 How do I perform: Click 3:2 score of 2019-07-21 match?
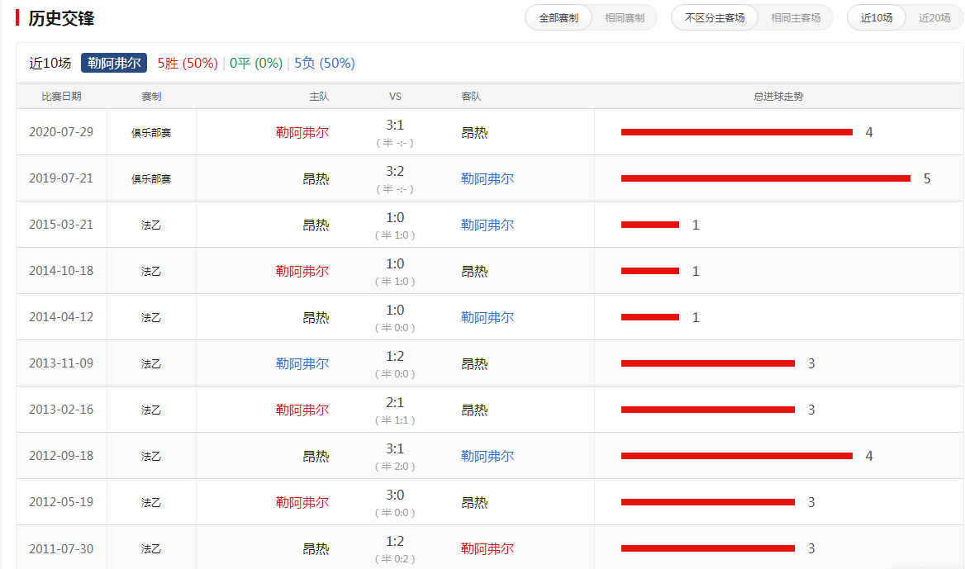click(395, 171)
